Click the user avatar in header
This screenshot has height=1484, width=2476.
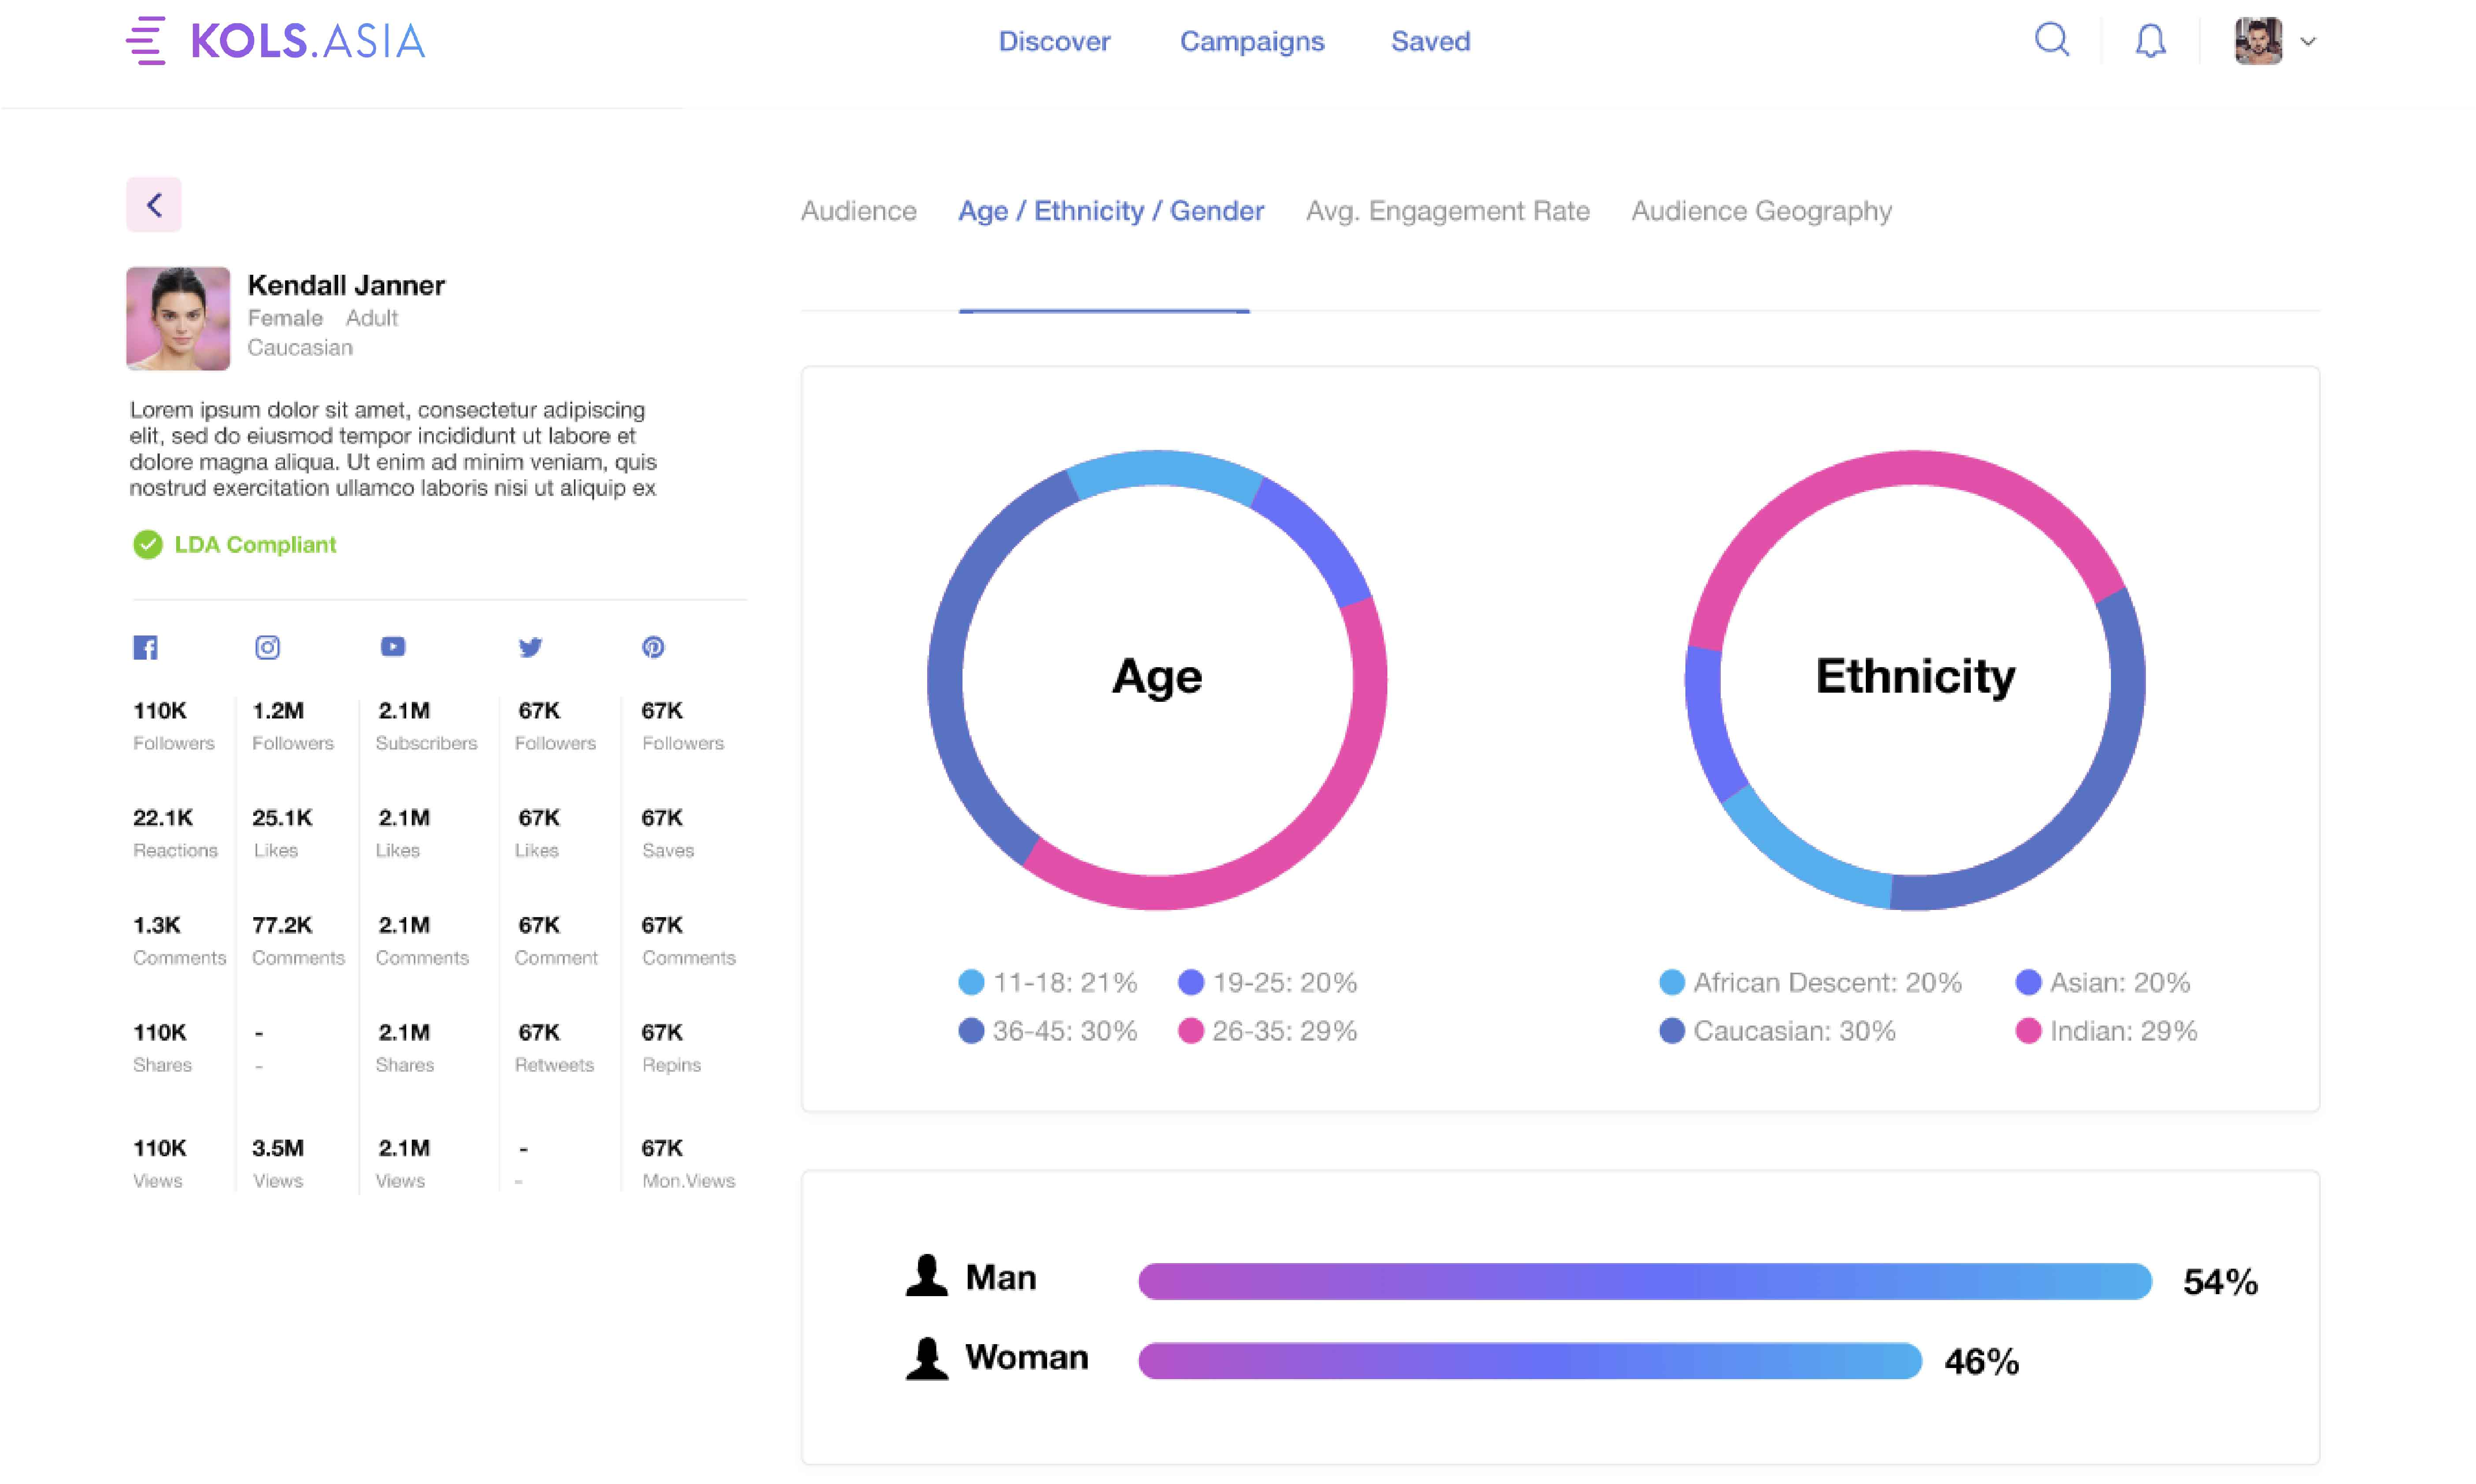2258,41
